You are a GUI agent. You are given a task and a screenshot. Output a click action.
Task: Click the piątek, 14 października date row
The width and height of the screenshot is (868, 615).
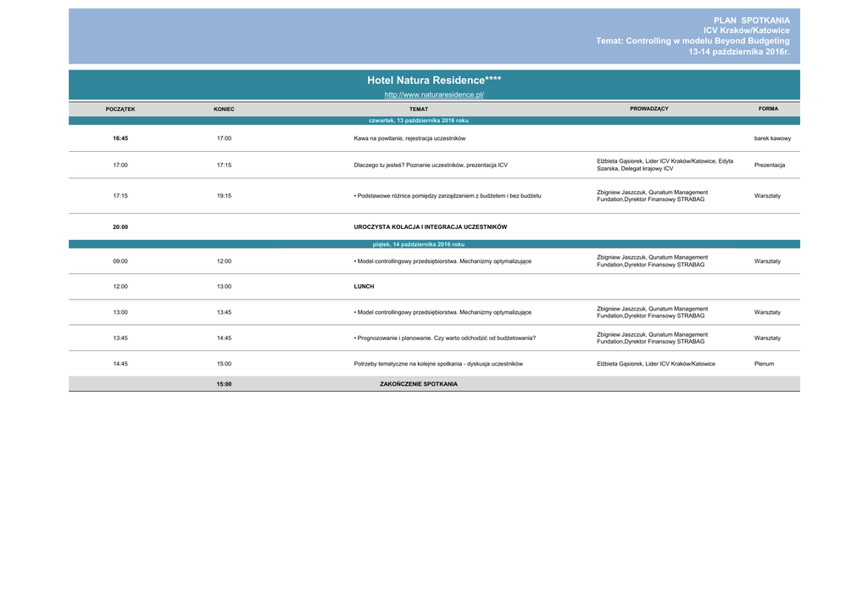click(418, 244)
